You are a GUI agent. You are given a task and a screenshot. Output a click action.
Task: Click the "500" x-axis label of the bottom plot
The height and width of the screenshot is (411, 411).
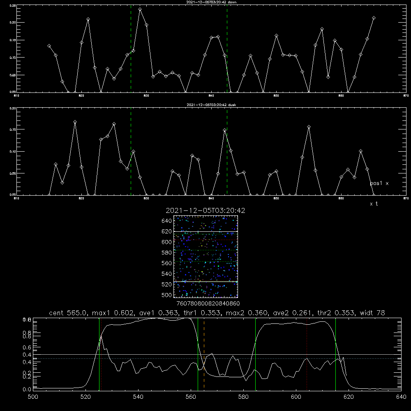click(33, 397)
